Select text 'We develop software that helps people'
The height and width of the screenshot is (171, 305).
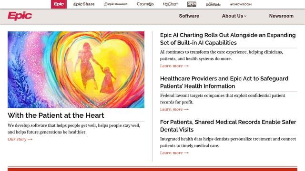pos(44,125)
